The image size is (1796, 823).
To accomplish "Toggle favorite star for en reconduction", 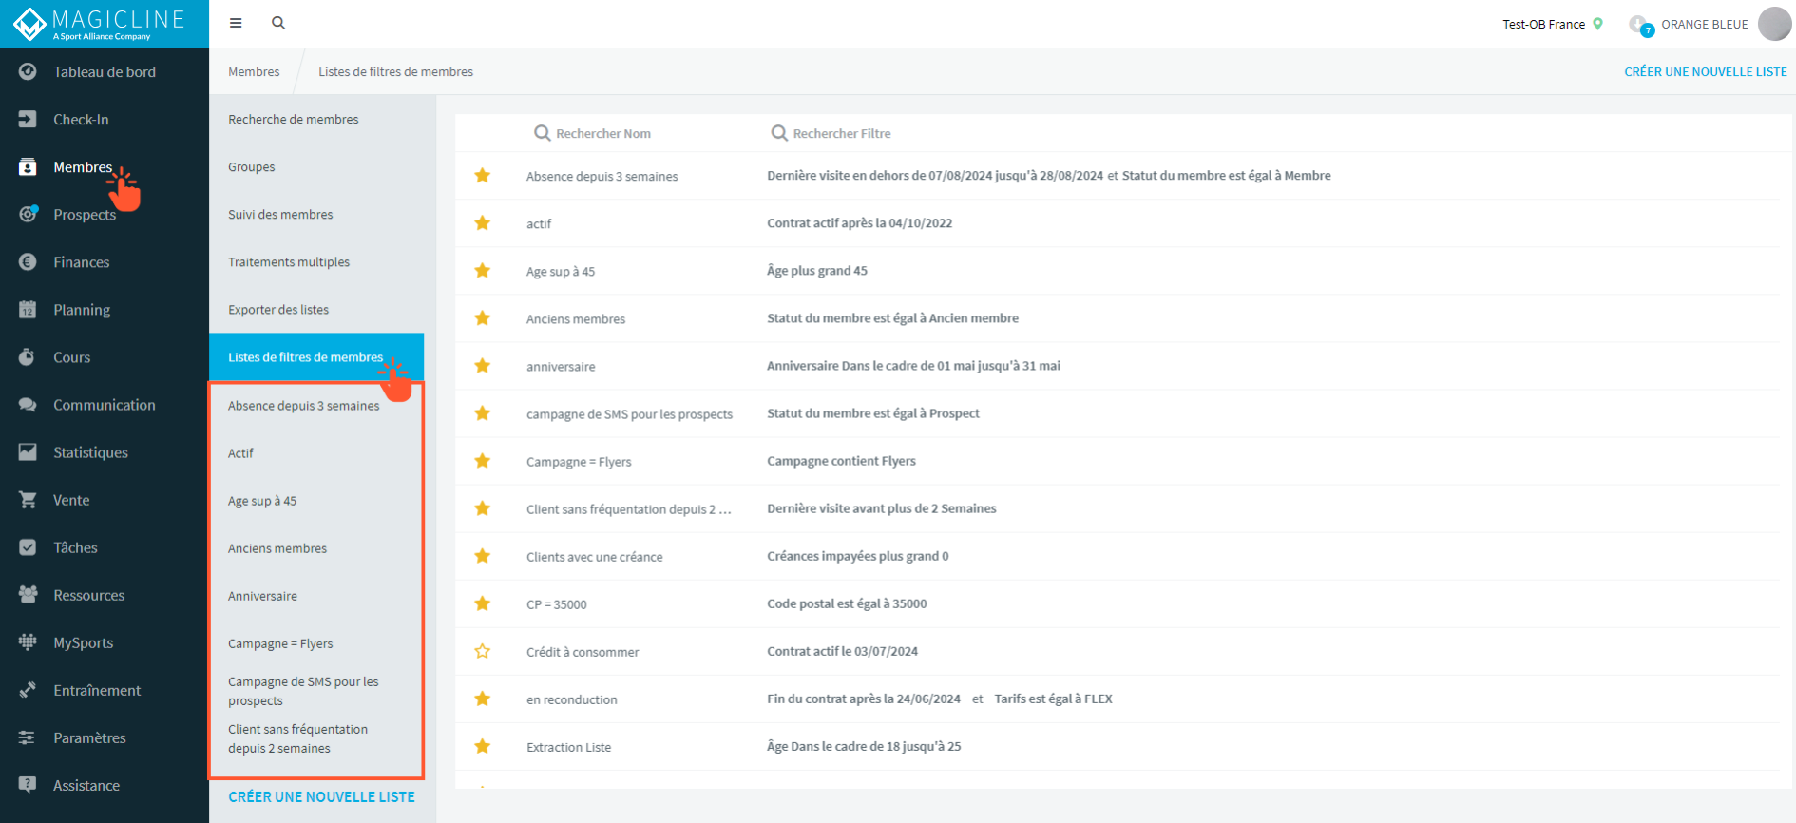I will 483,699.
